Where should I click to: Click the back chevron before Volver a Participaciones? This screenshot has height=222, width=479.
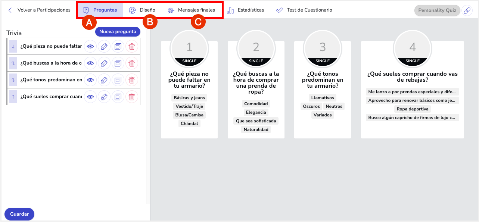tap(10, 10)
